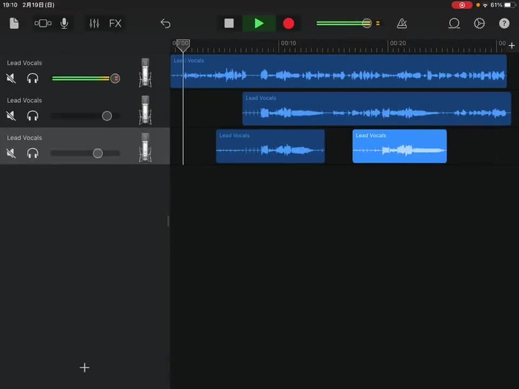Image resolution: width=519 pixels, height=389 pixels.
Task: Mute the second Lead Vocals track
Action: click(11, 116)
